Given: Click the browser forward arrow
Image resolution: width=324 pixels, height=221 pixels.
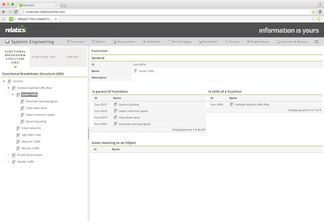Looking at the screenshot, I should [10, 12].
